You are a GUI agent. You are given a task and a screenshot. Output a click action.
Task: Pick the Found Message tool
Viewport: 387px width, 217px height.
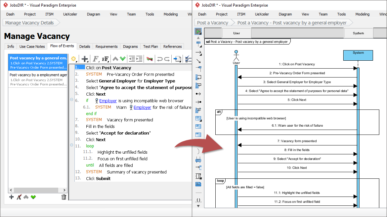(198, 94)
